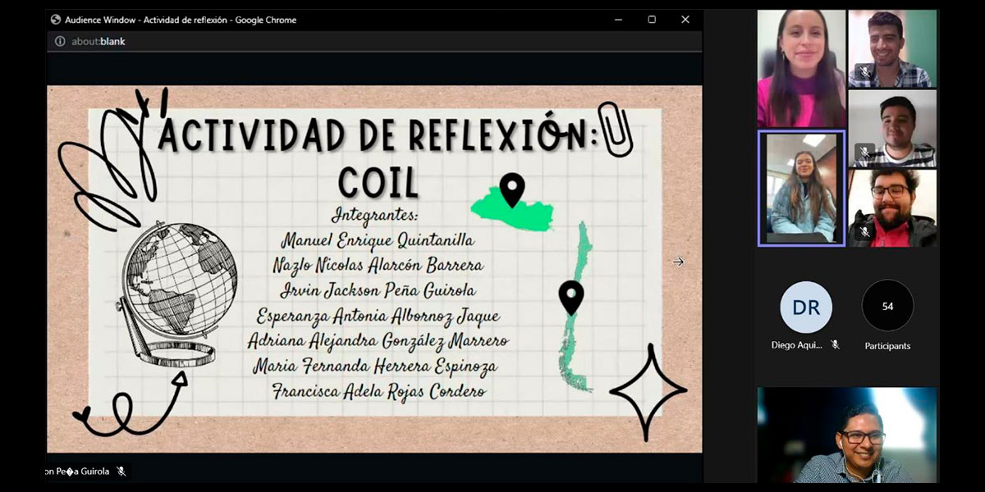Click name Maria Fernanda Herrera Espinoza
The image size is (985, 492).
375,365
